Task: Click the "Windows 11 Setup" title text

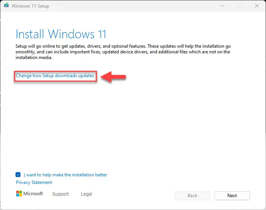Action: pyautogui.click(x=30, y=6)
